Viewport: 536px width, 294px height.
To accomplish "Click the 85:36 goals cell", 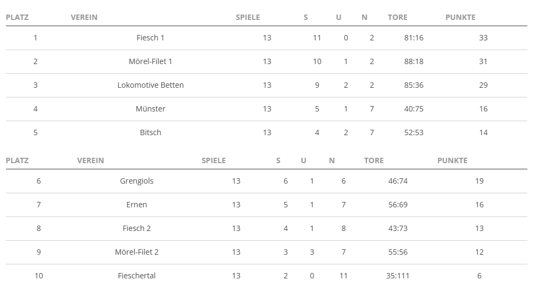I will 414,85.
